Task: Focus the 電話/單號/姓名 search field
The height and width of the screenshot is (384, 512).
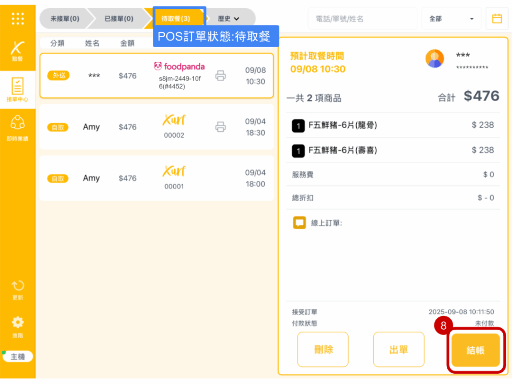Action: pos(362,19)
